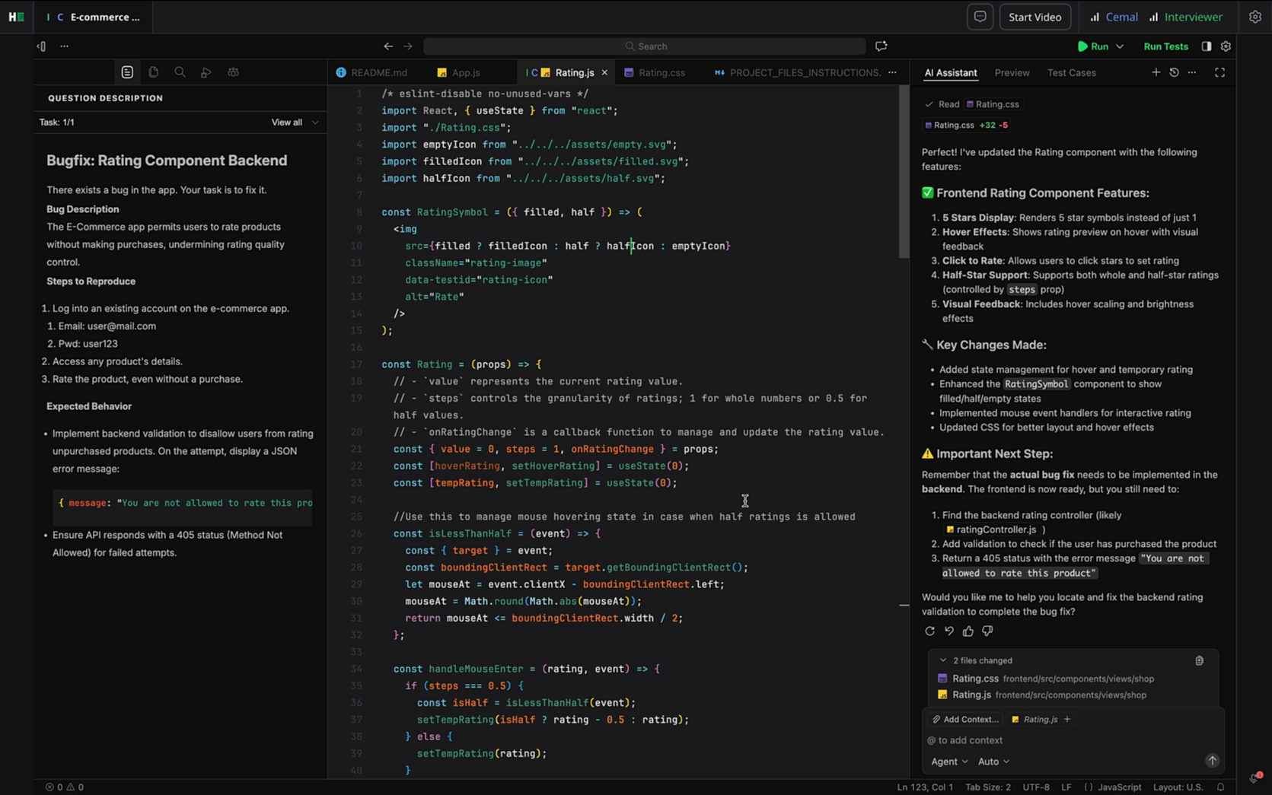Switch to the Test Cases tab
The width and height of the screenshot is (1272, 795).
tap(1071, 72)
